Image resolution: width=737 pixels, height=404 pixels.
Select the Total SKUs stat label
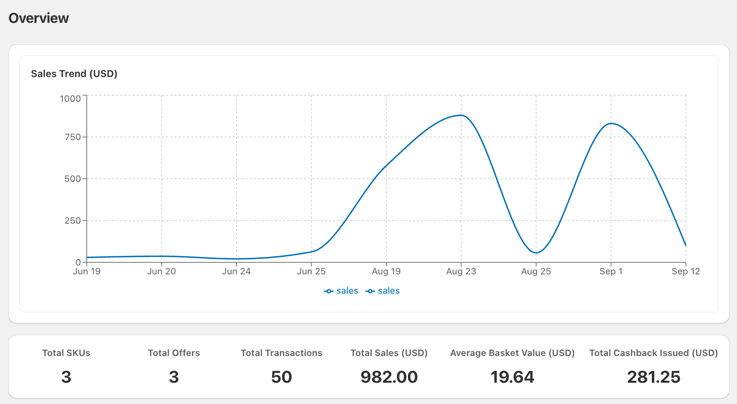coord(66,353)
